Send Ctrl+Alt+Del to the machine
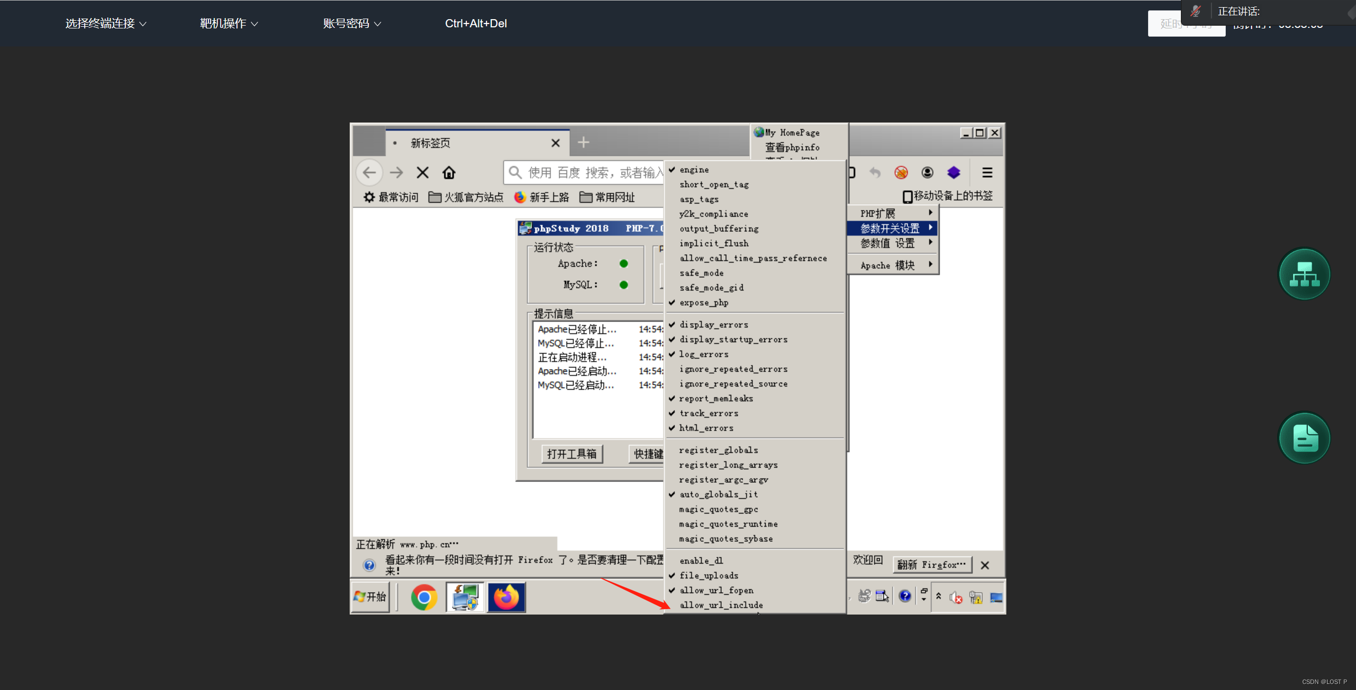1356x690 pixels. pyautogui.click(x=476, y=24)
